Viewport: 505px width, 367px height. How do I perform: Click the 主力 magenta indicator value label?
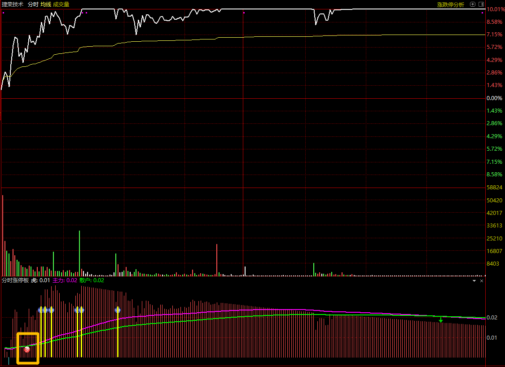(x=65, y=280)
